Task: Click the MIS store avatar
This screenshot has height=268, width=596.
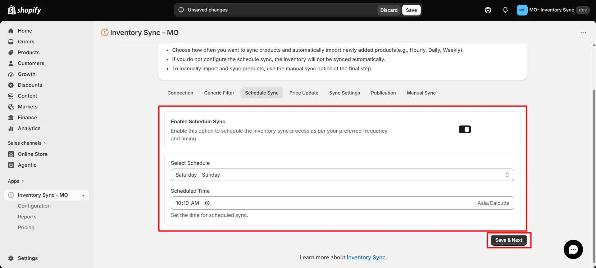Action: click(522, 10)
